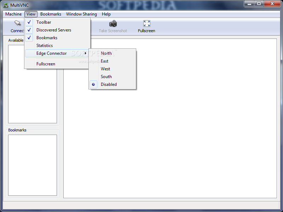The width and height of the screenshot is (283, 212).
Task: Open the Machine menu
Action: point(13,14)
